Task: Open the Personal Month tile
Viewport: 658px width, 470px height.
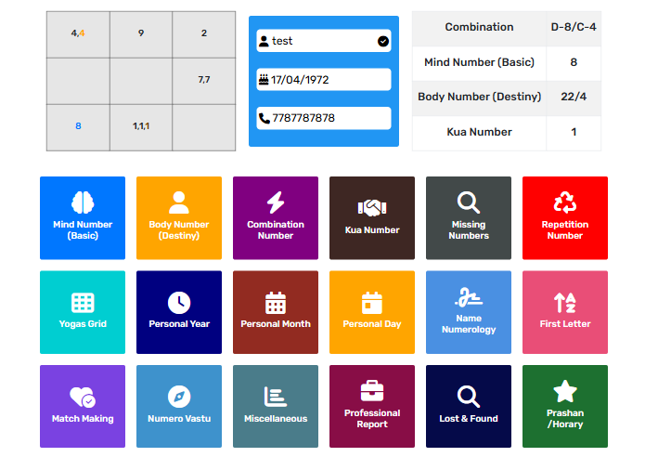Action: [276, 312]
